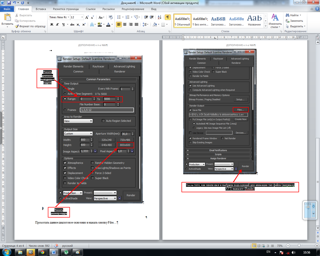Viewport: 320px width, 256px height.
Task: Clear formatting with eraser icon
Action: (110, 17)
